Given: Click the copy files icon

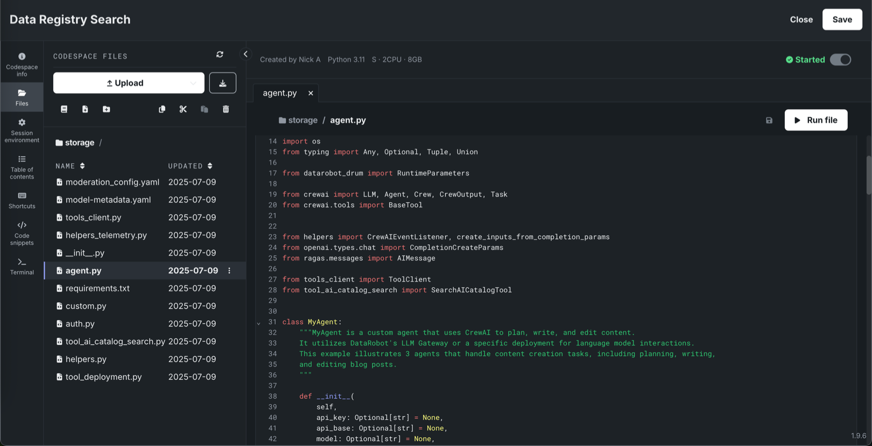Looking at the screenshot, I should [162, 109].
